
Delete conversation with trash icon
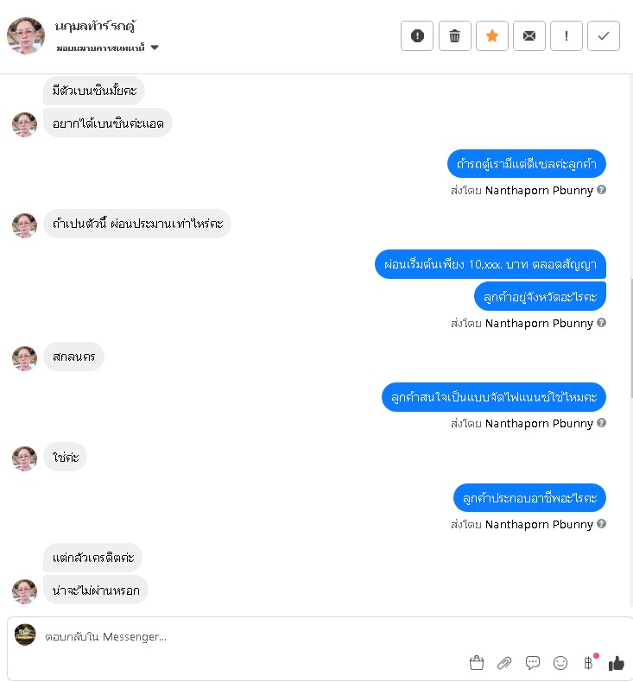coord(454,36)
